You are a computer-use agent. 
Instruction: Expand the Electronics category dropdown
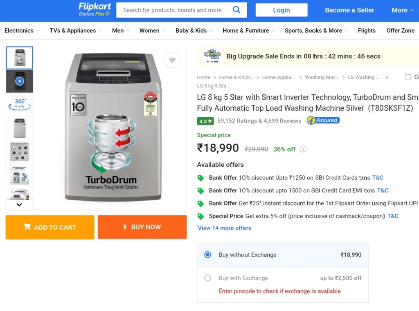[x=22, y=31]
